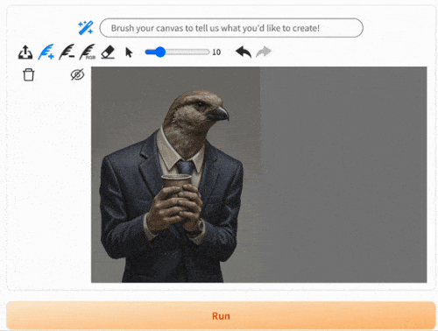This screenshot has width=438, height=331.
Task: Click the upload image icon
Action: (x=25, y=53)
